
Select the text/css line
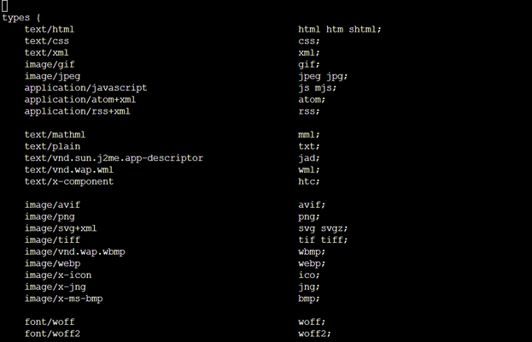46,41
